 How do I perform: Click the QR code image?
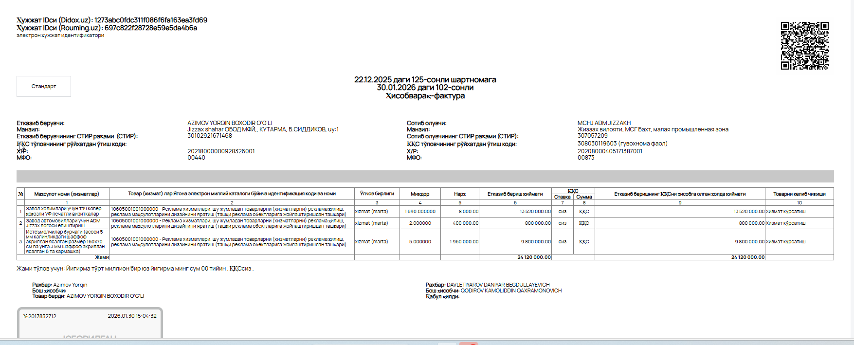[x=805, y=46]
